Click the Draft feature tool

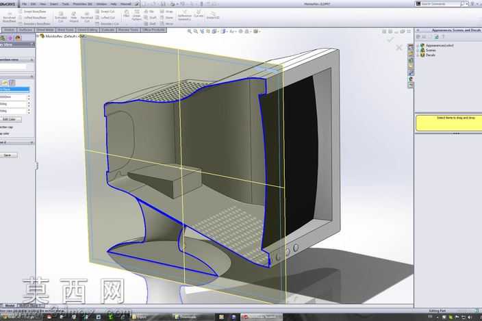[x=150, y=18]
